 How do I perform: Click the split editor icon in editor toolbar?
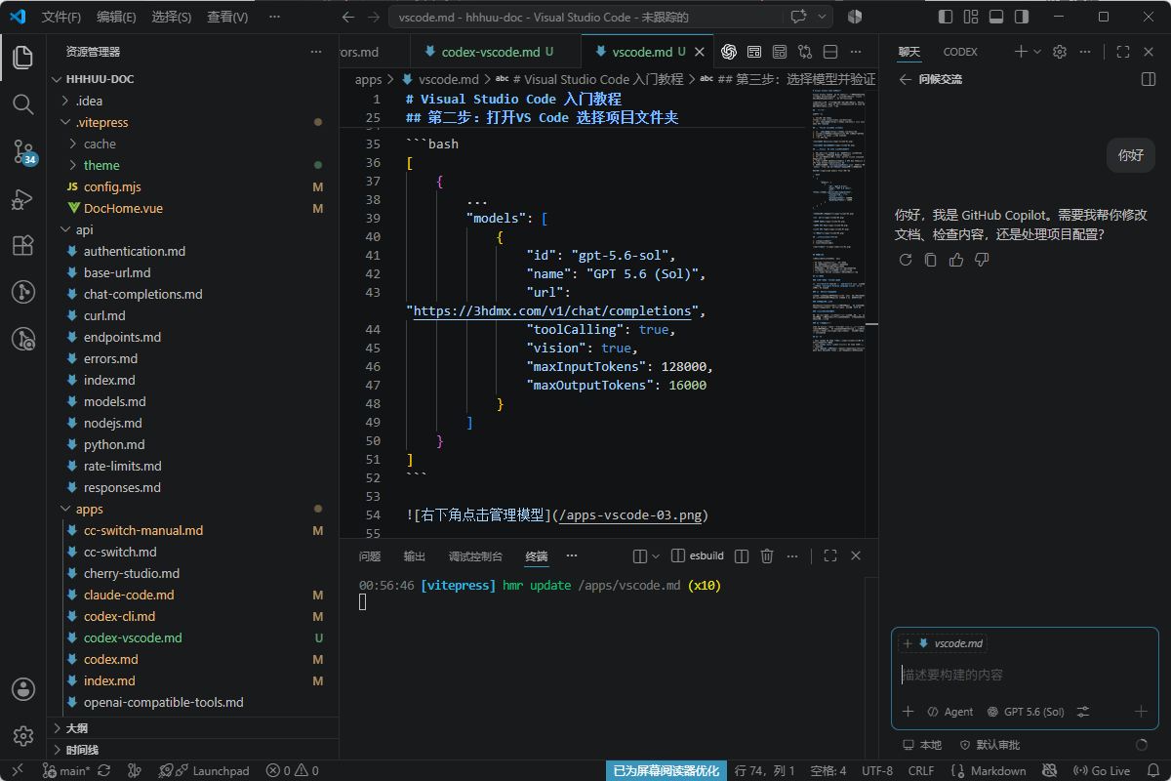830,52
